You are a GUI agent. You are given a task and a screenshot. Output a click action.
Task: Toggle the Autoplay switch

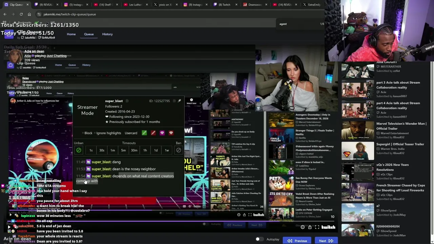(259, 239)
